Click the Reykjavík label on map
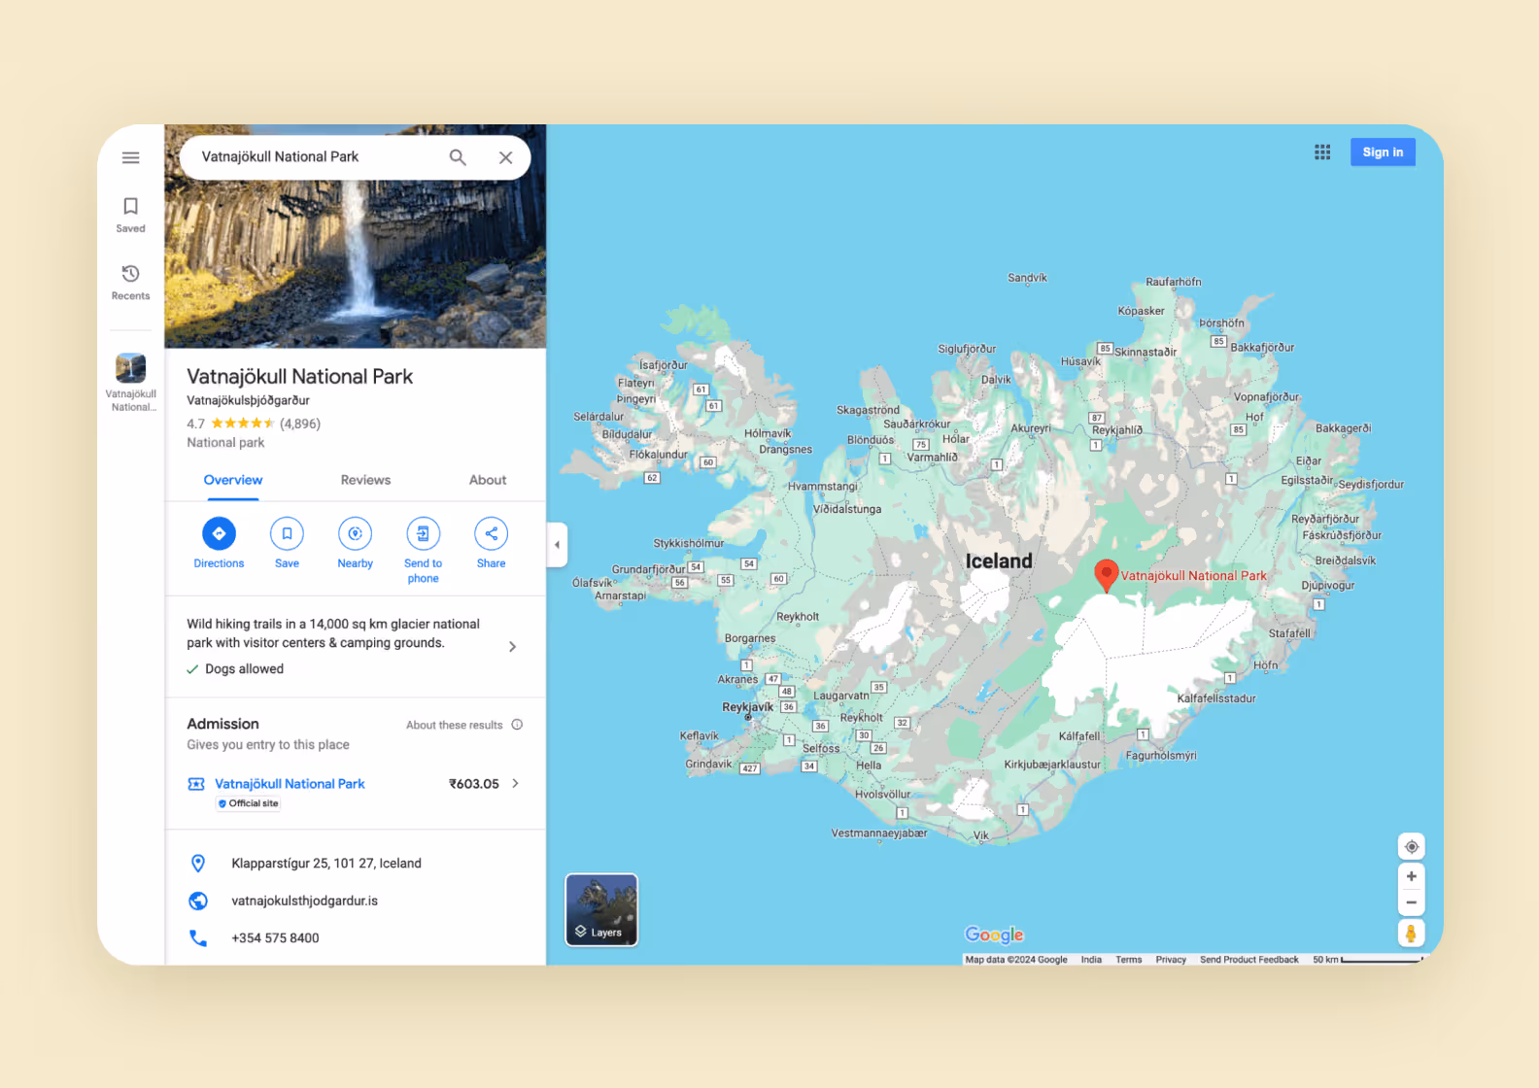The height and width of the screenshot is (1088, 1539). [x=747, y=707]
